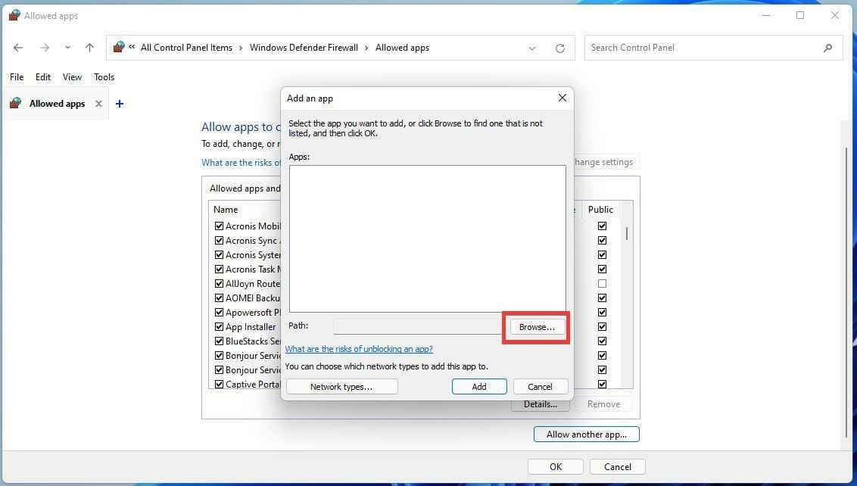Toggle the BlueStacks Service name checkbox
The width and height of the screenshot is (857, 486).
[x=219, y=341]
